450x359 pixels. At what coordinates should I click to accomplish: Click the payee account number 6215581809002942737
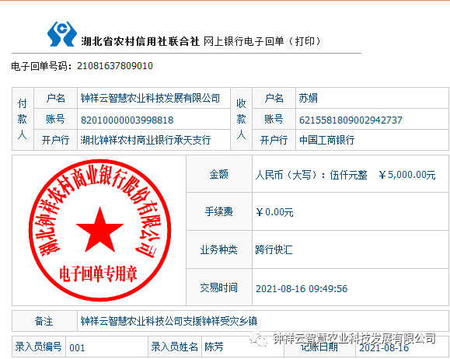351,120
